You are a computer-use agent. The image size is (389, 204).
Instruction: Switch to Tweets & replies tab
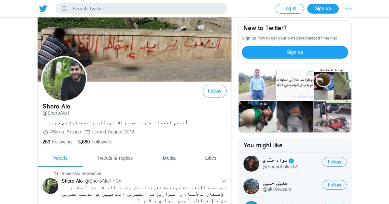point(115,158)
